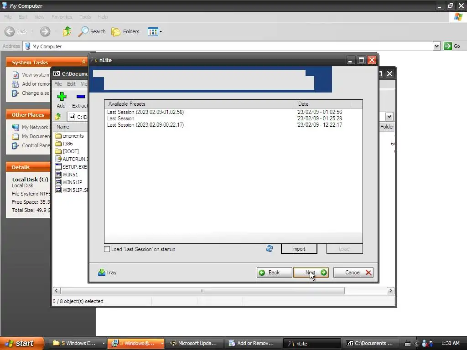
Task: Open the cmpnents folder in 7-Zip
Action: 69,136
